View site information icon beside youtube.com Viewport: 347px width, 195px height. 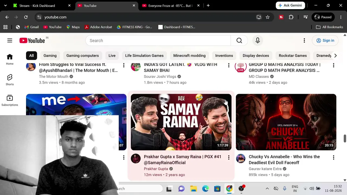[x=39, y=17]
